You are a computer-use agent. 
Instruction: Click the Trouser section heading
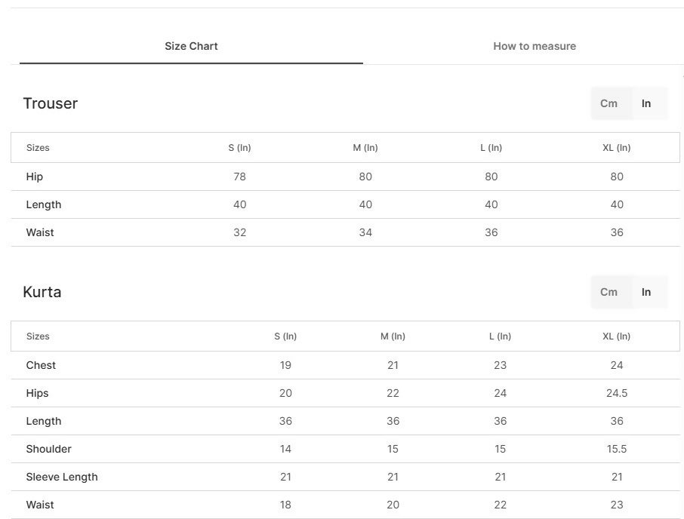[50, 103]
